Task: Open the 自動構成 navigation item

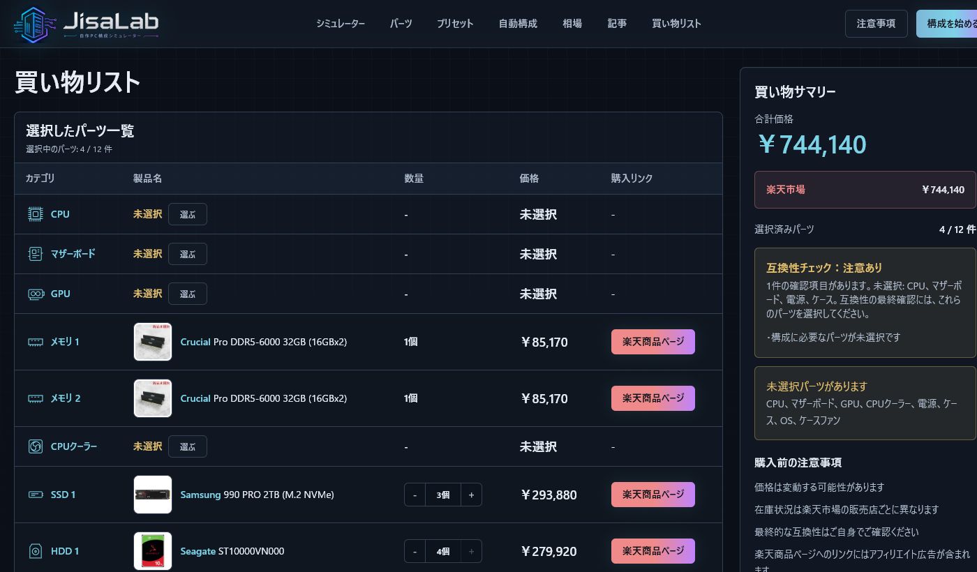Action: [x=518, y=24]
